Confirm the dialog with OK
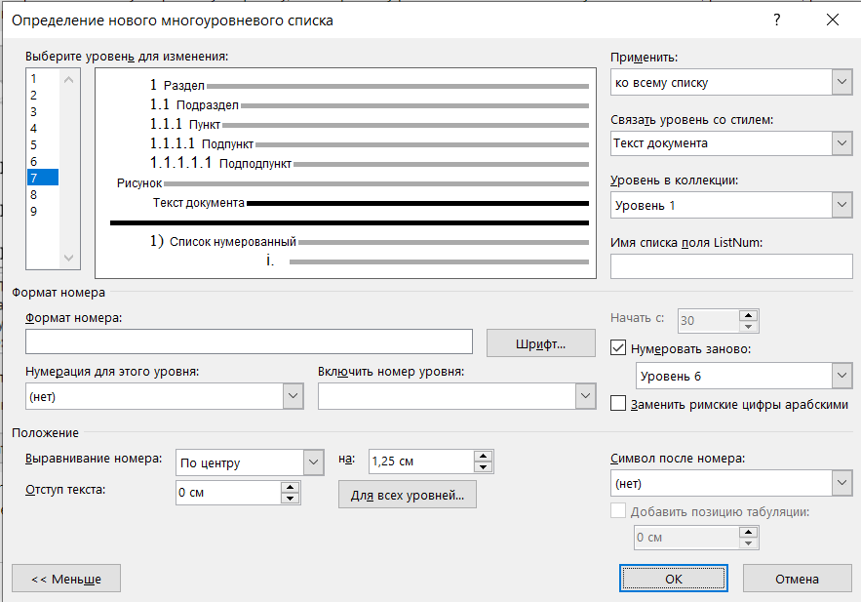 point(674,579)
